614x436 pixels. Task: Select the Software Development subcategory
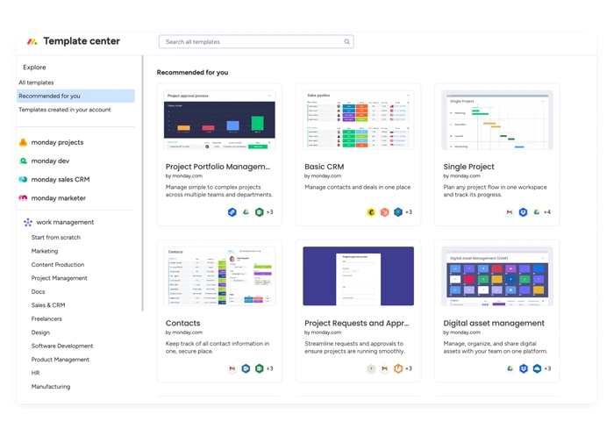[x=62, y=346]
